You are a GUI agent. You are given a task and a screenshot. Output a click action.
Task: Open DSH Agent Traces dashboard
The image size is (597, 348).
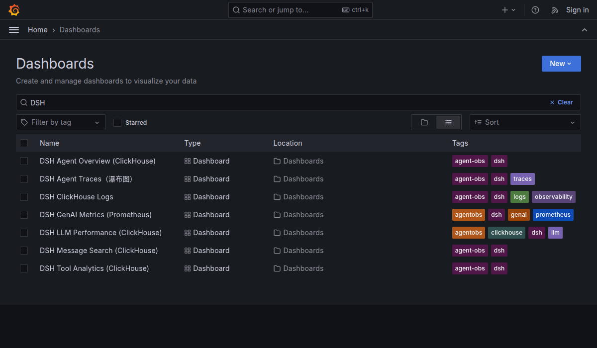click(87, 179)
